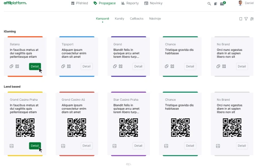261x167 pixels.
Task: Open the search icon in header
Action: (x=209, y=4)
